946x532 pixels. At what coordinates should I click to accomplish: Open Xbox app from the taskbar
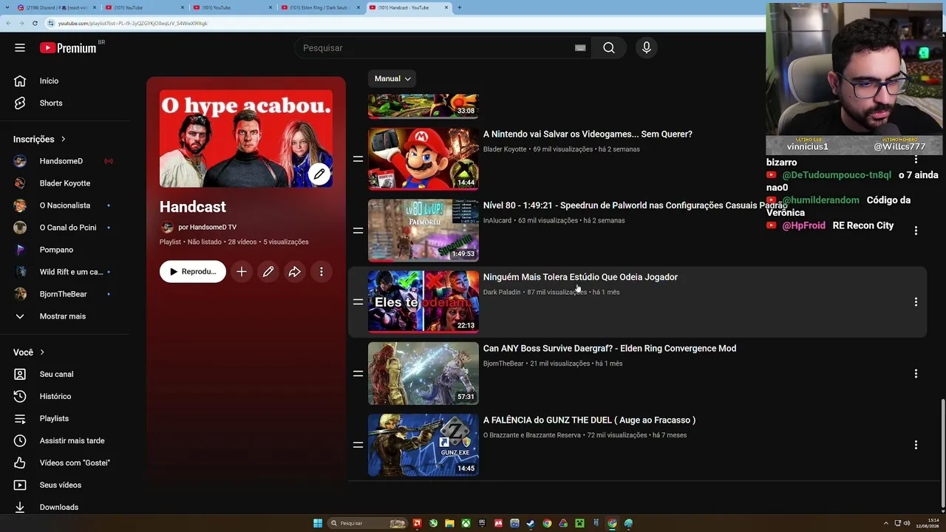click(x=466, y=523)
